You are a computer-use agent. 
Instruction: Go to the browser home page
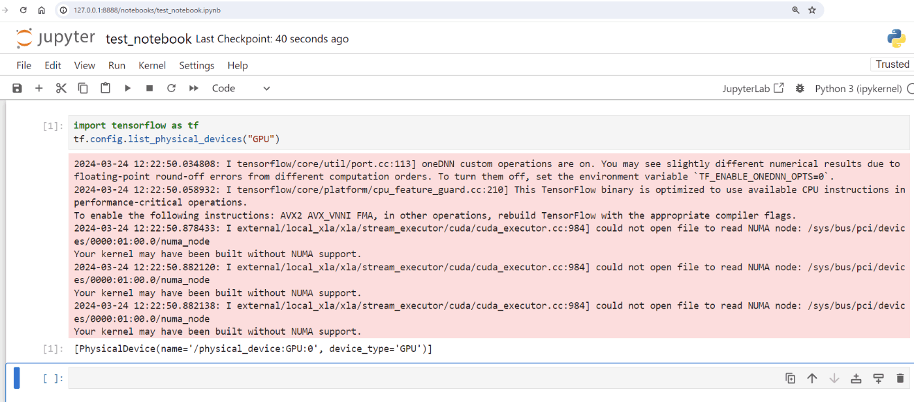pos(42,10)
